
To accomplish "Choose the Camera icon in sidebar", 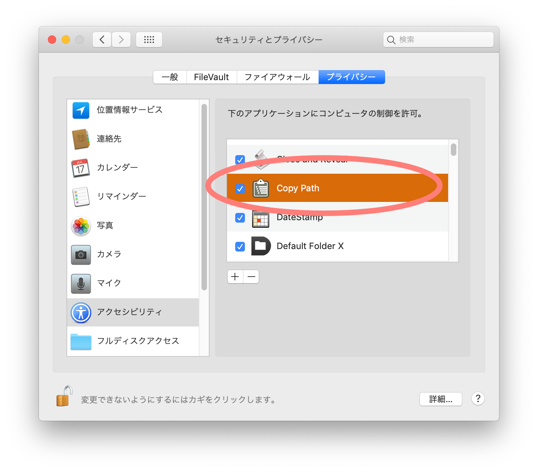I will click(81, 255).
